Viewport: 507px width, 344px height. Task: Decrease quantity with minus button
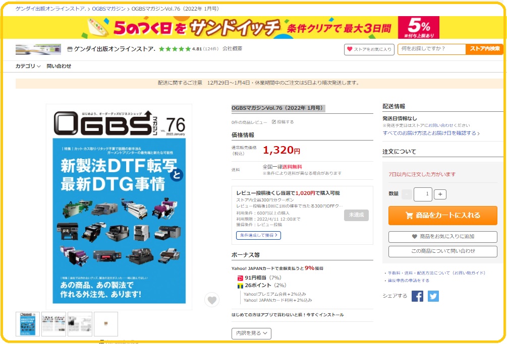tap(407, 194)
